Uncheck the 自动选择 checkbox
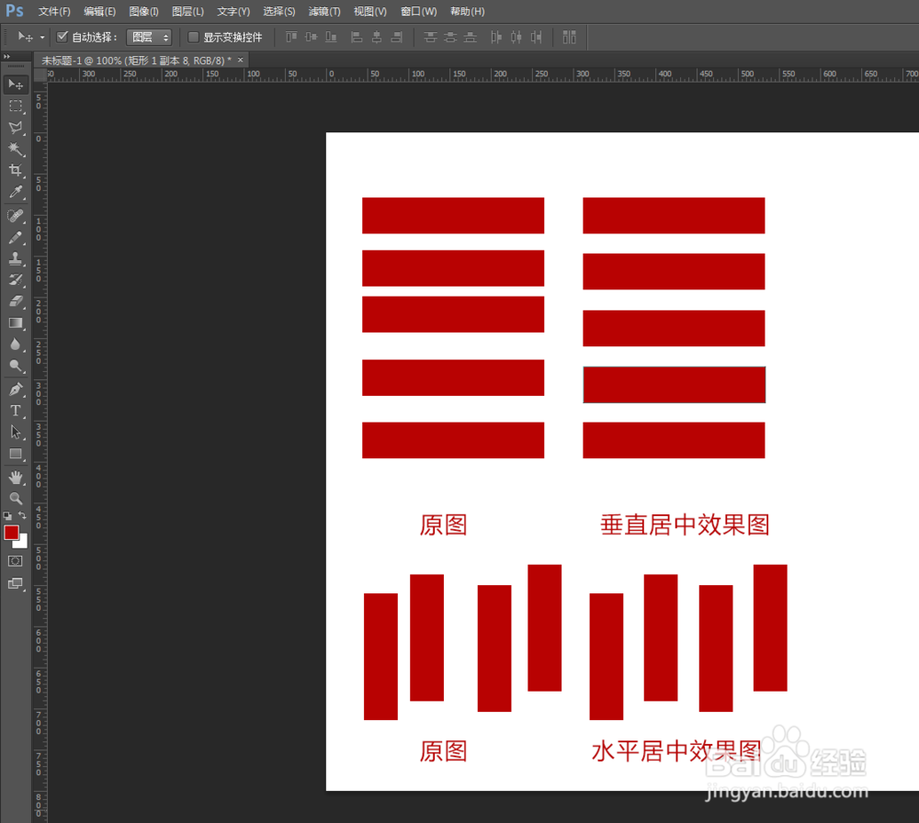 tap(62, 37)
